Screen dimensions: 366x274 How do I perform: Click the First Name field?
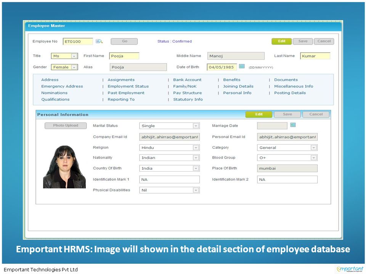pyautogui.click(x=124, y=56)
